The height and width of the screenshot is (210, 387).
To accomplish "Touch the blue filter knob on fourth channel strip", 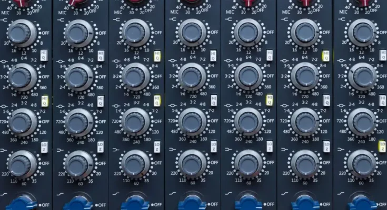I will (x=192, y=203).
